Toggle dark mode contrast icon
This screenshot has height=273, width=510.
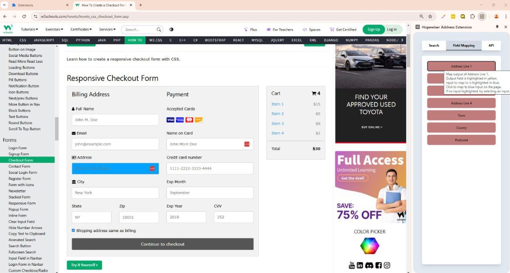(x=171, y=30)
